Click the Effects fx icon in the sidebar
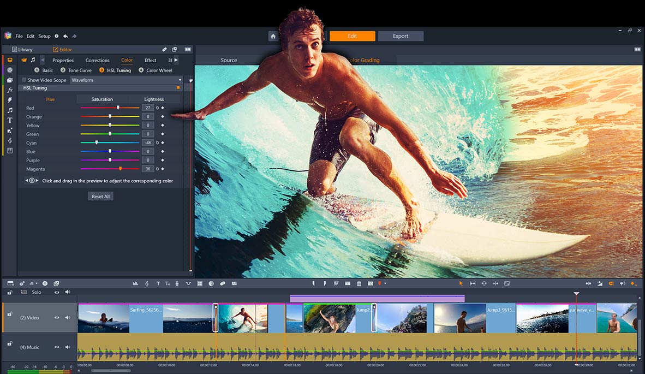The width and height of the screenshot is (645, 374). (x=10, y=90)
